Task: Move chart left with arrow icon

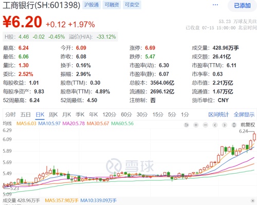Action: point(215,125)
